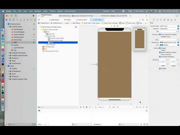Toggle Autoresize Subviews checkbox
Image resolution: width=180 pixels, height=135 pixels.
pyautogui.click(x=160, y=57)
